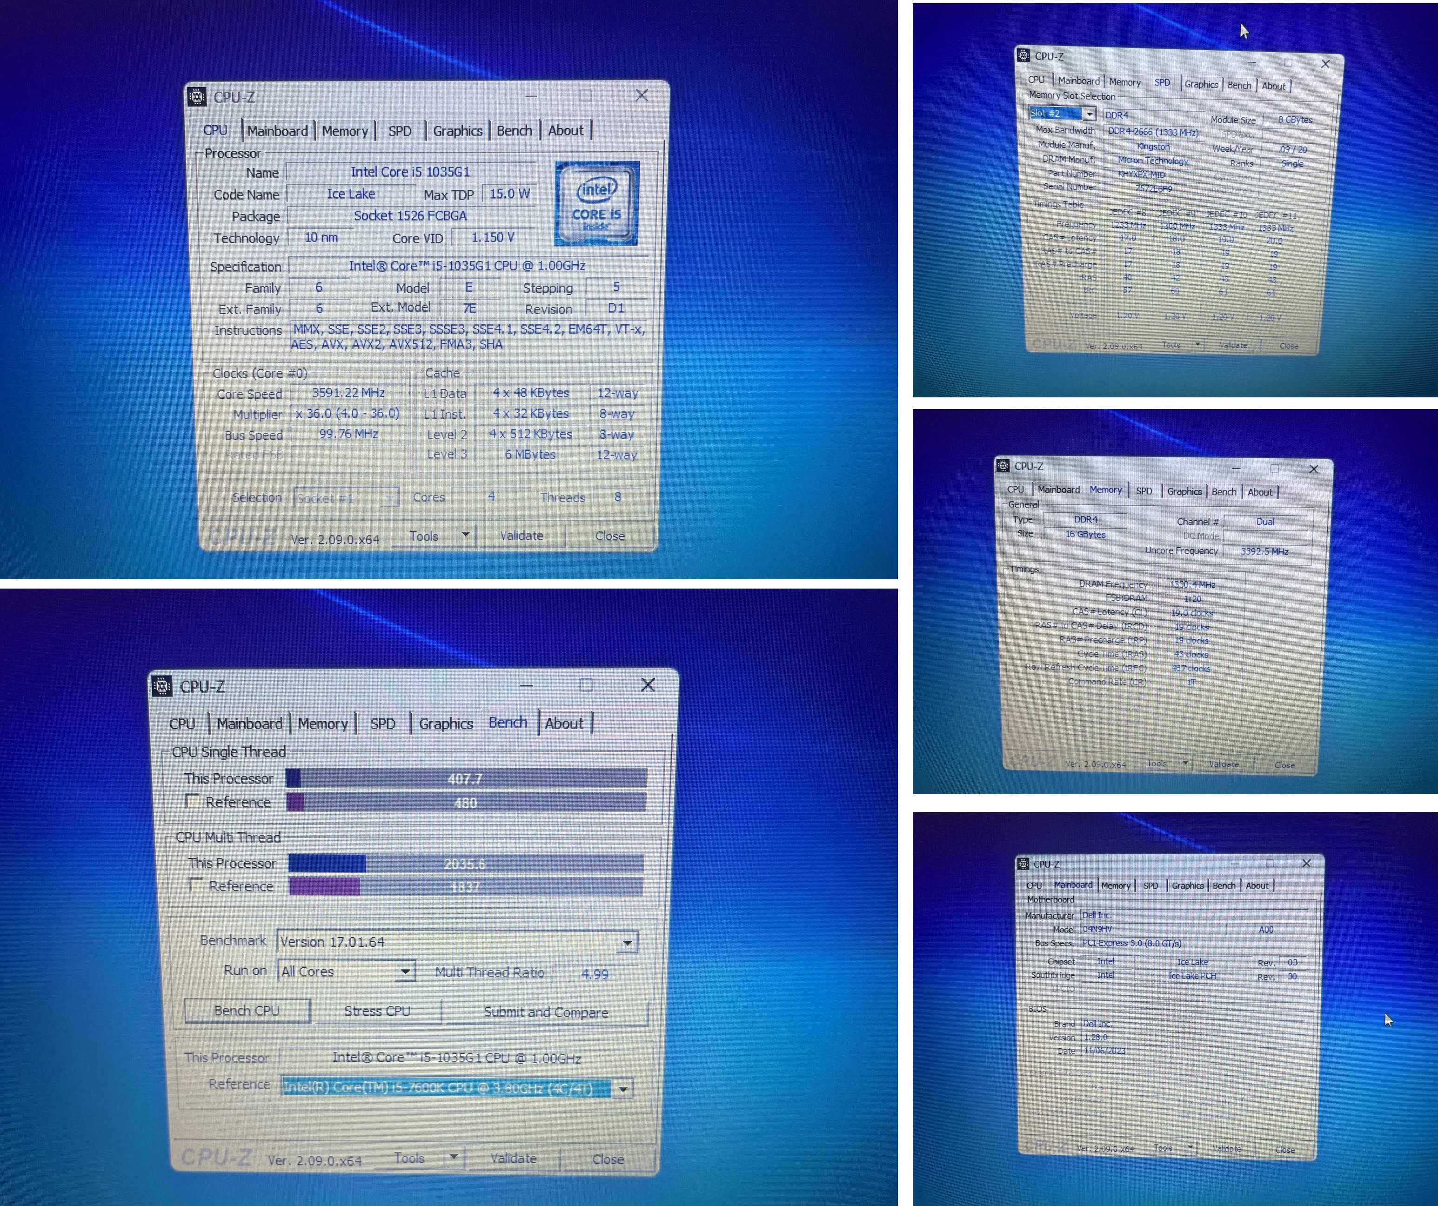Click the Intel Core i5 logo badge
The height and width of the screenshot is (1206, 1438).
tap(596, 203)
